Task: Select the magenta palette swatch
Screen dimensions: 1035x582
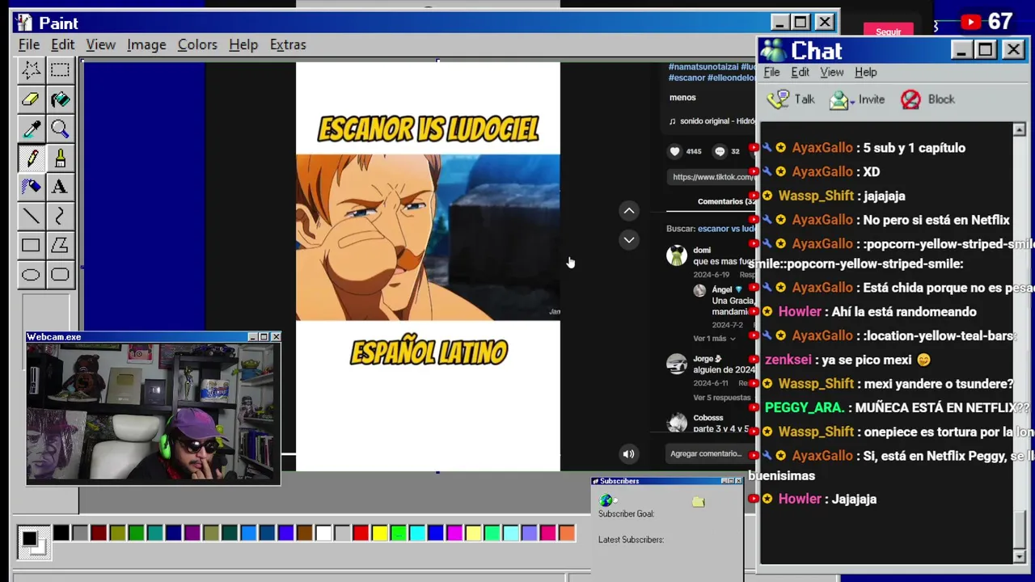Action: point(454,533)
